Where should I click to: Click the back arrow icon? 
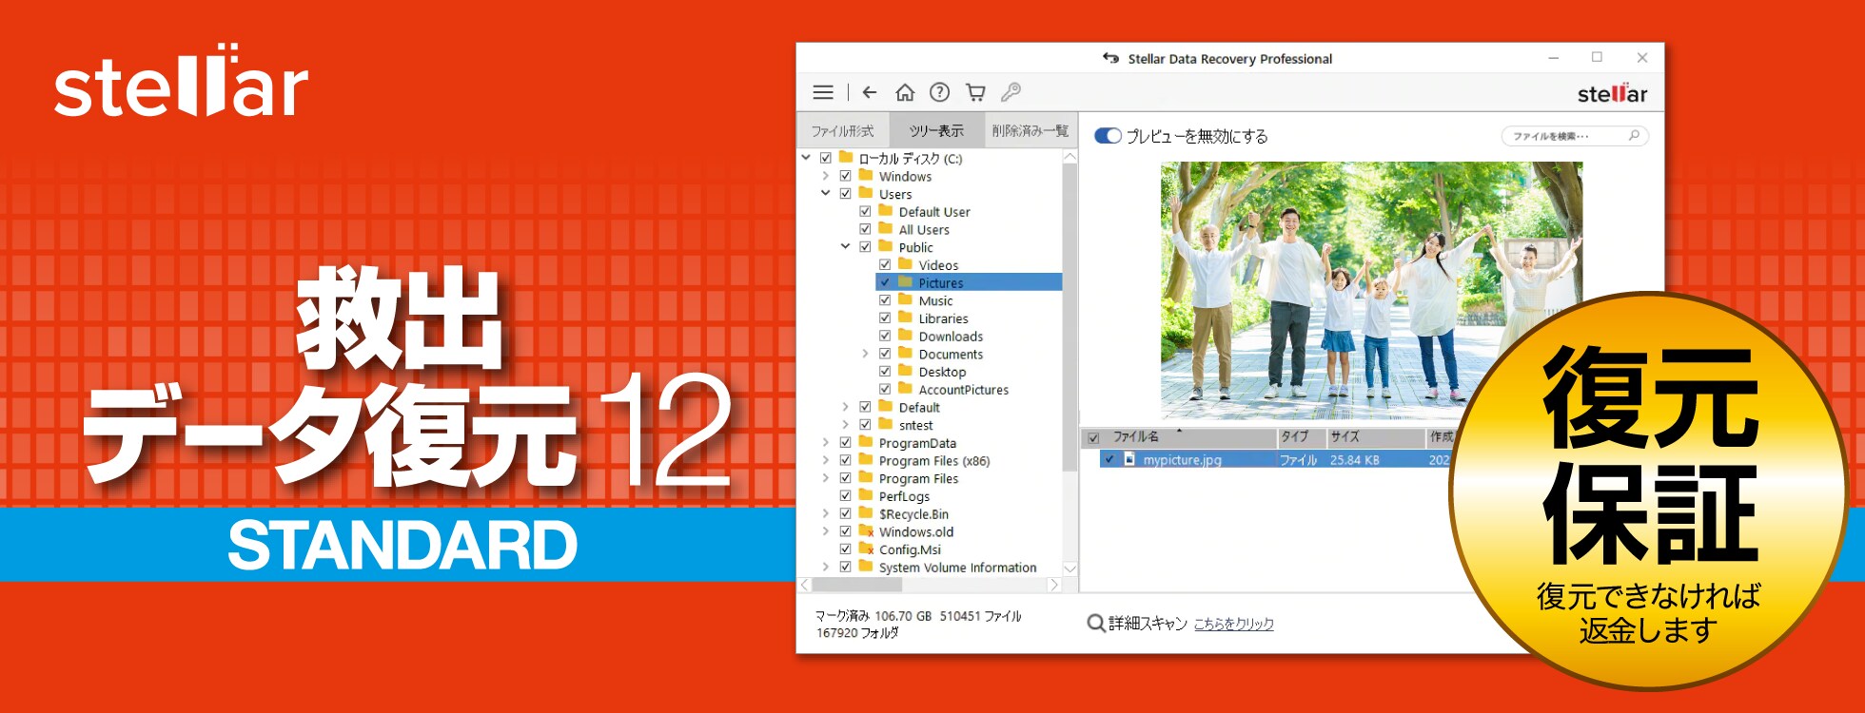[x=869, y=92]
